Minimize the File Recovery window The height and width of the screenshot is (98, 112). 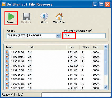tap(95, 4)
